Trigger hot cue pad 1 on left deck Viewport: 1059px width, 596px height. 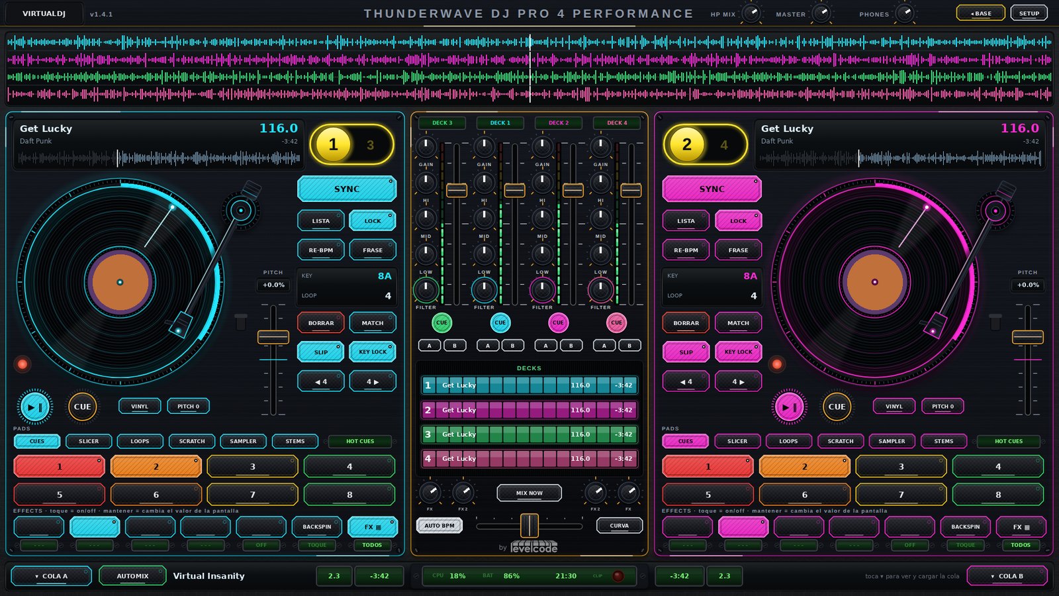coord(60,467)
